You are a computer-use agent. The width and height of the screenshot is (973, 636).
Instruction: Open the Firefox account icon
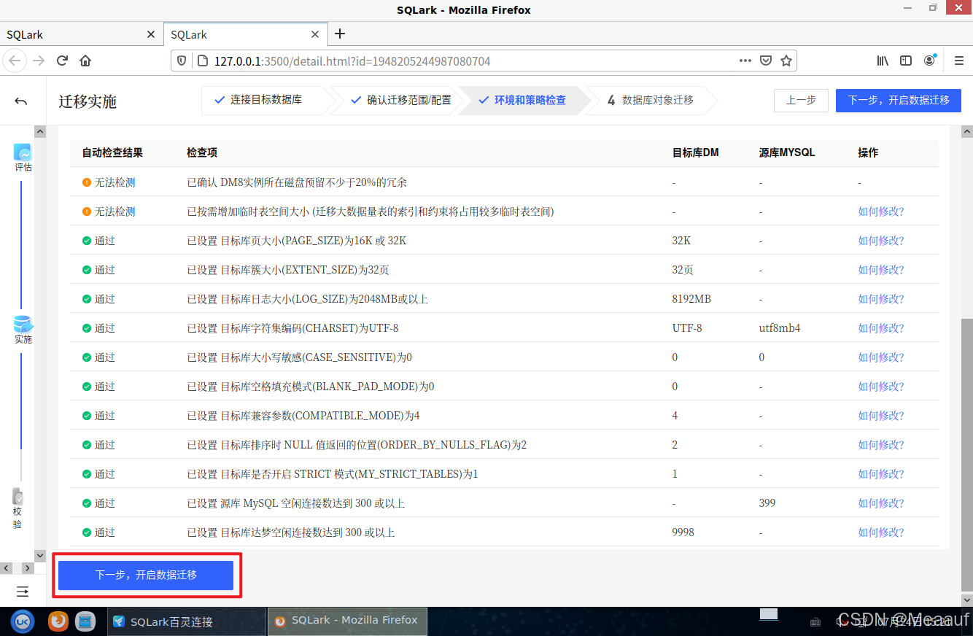[x=929, y=60]
